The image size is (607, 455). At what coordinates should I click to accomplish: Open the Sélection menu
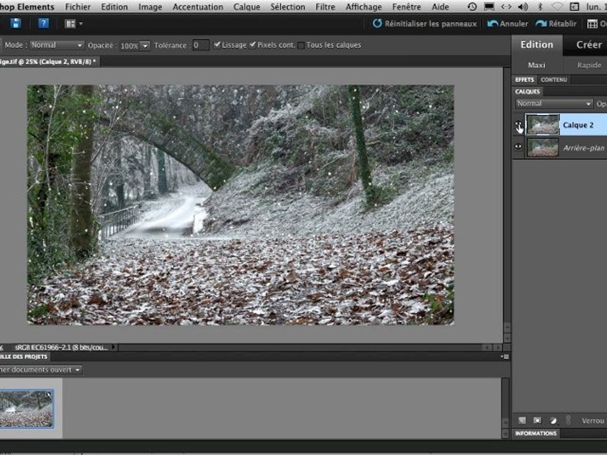coord(288,6)
